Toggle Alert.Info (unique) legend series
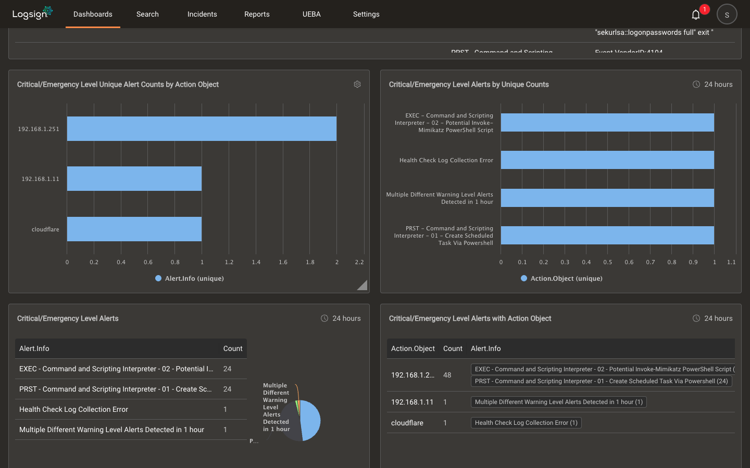The image size is (750, 468). coord(190,278)
